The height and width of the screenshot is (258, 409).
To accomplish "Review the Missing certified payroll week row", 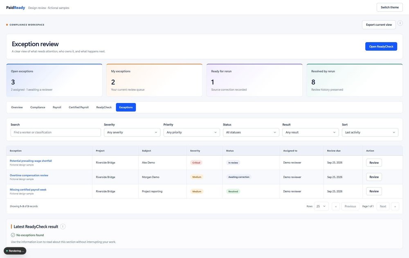I will tap(374, 191).
